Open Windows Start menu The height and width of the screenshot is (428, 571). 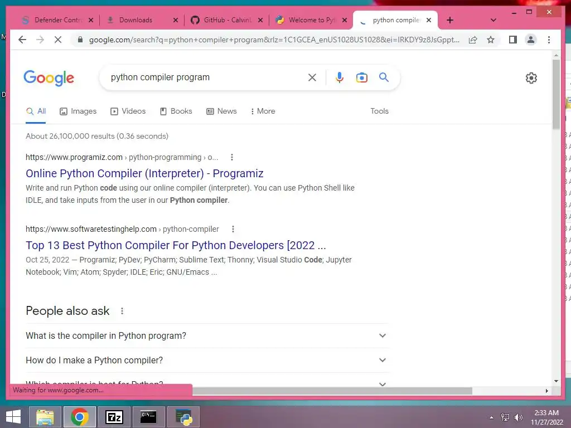[x=13, y=417]
